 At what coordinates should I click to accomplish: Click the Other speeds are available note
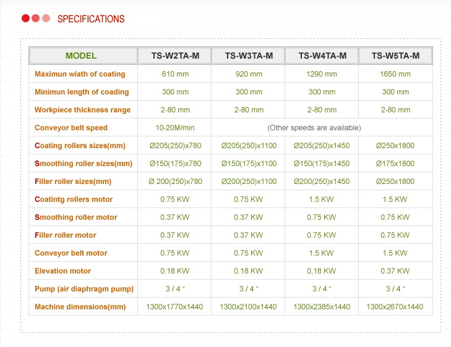click(314, 128)
